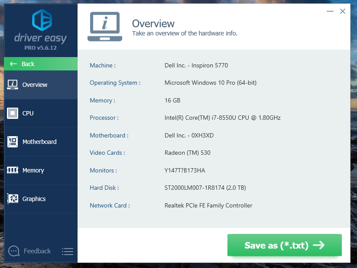The image size is (357, 268).
Task: Click 'Take an overview of the hardware info.' subtitle
Action: (185, 33)
